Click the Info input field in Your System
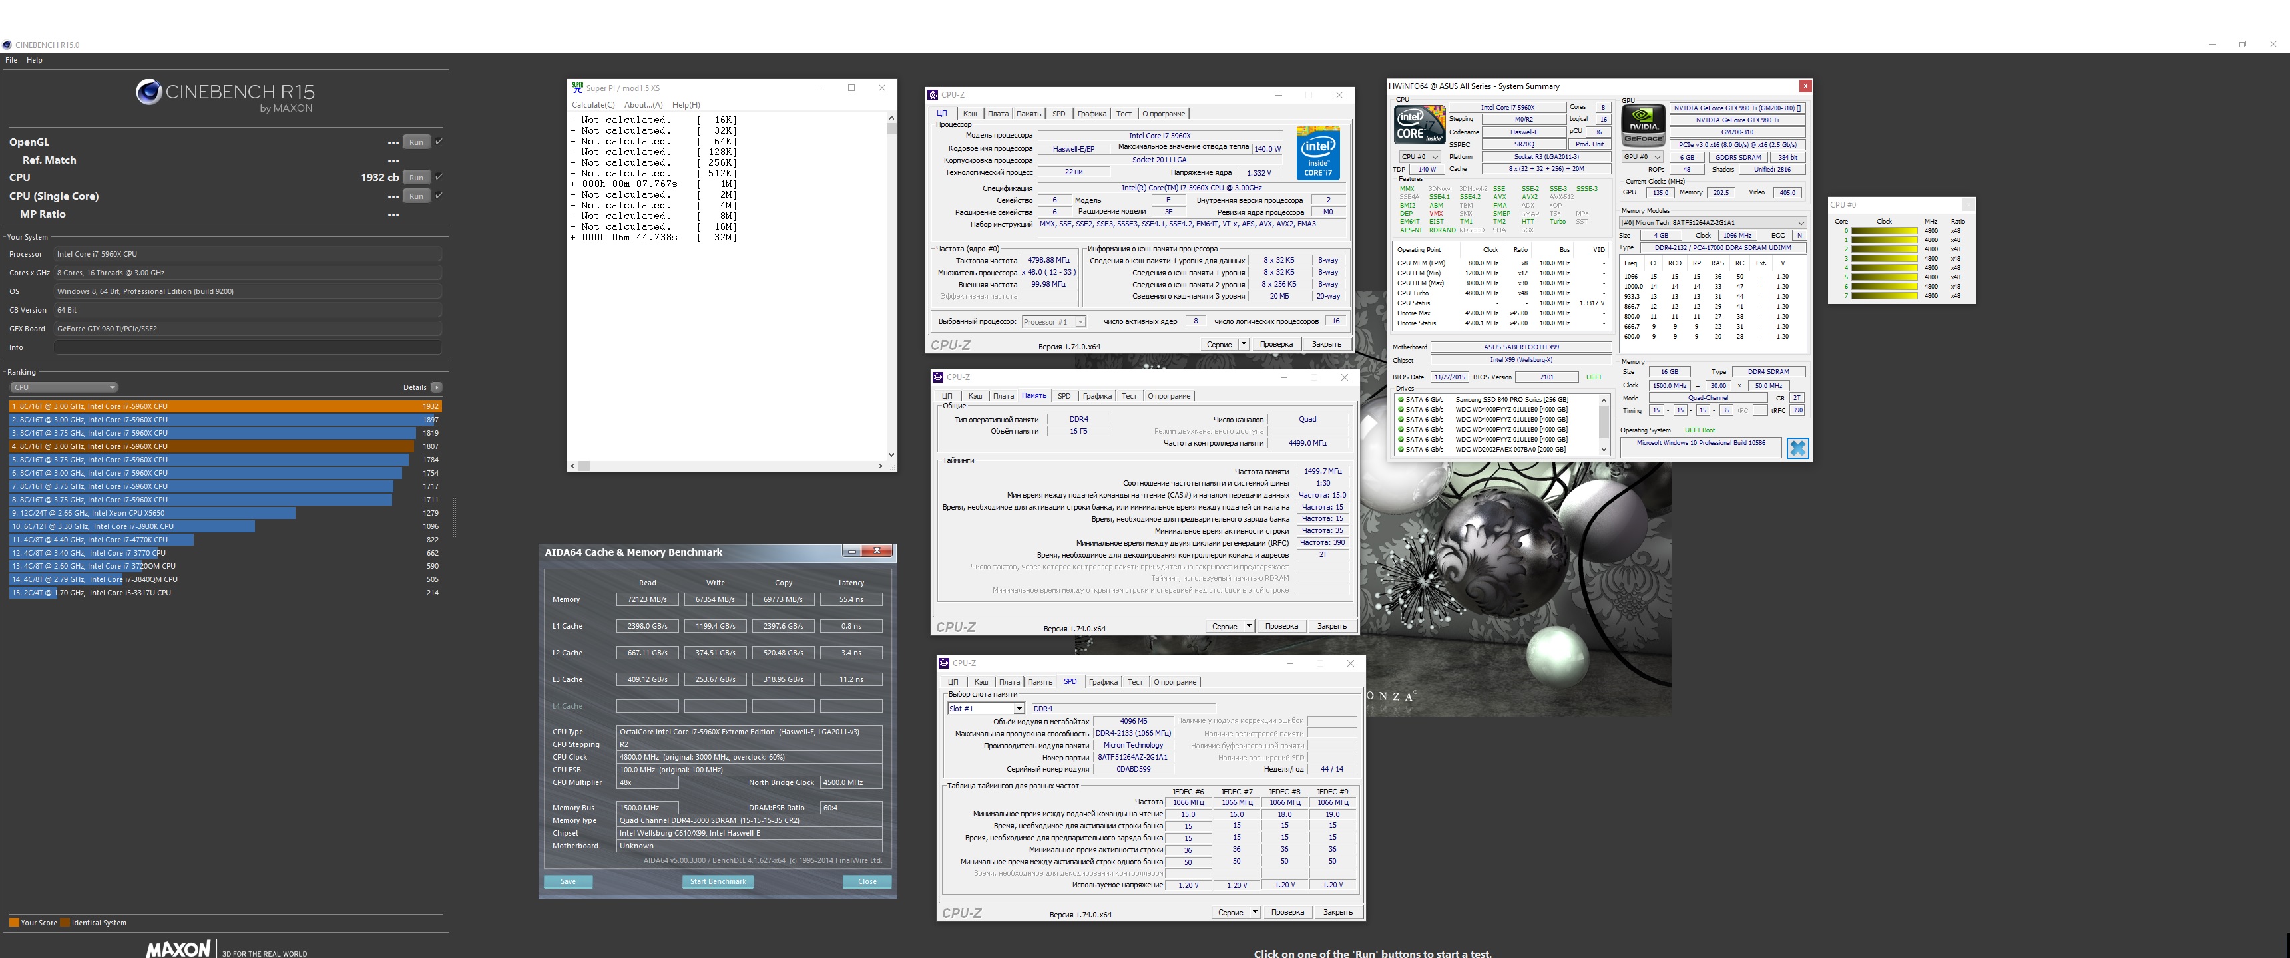Image resolution: width=2290 pixels, height=958 pixels. pos(248,347)
